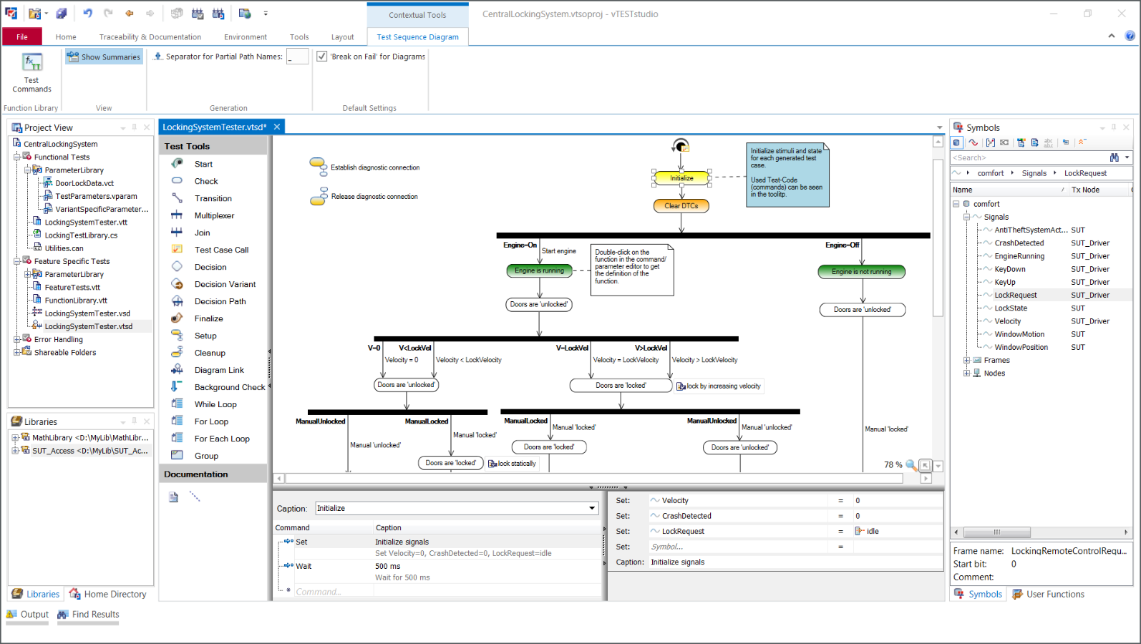Open the Output panel

click(27, 614)
